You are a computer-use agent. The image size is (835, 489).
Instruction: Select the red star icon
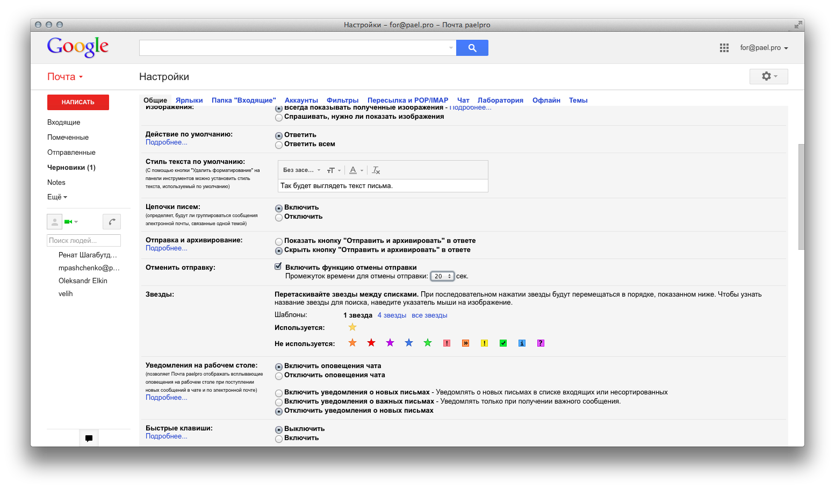coord(371,343)
